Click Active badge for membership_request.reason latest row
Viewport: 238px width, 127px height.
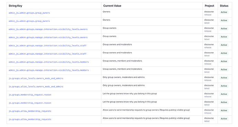pyautogui.click(x=224, y=102)
